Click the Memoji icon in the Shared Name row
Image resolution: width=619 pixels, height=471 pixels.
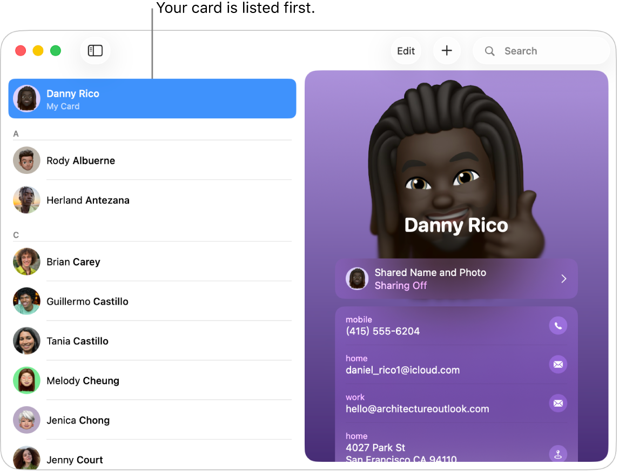pyautogui.click(x=357, y=279)
